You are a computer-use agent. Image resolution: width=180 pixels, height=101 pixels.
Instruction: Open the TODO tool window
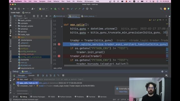[x=51, y=97]
